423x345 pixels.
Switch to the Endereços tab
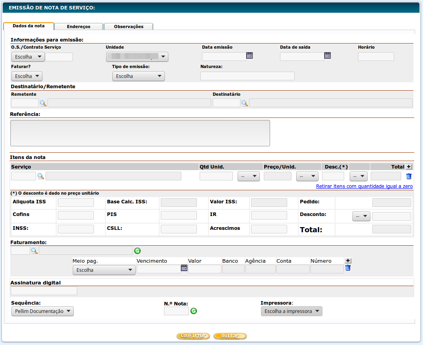(x=78, y=27)
